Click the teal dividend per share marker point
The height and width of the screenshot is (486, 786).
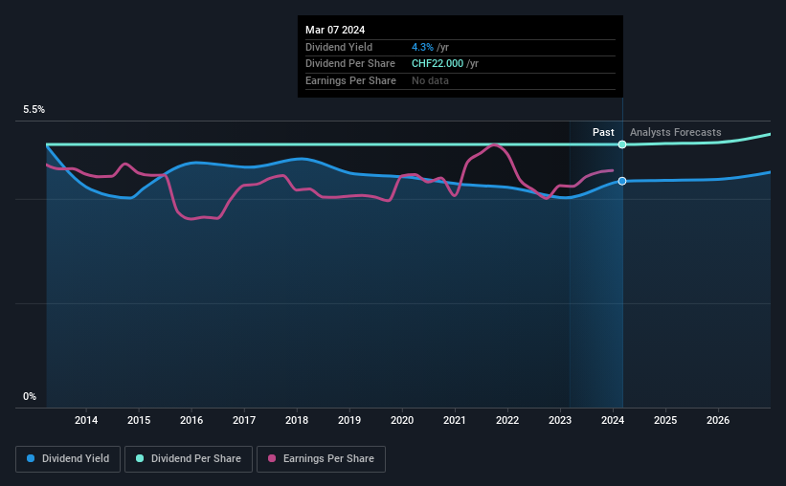(622, 144)
